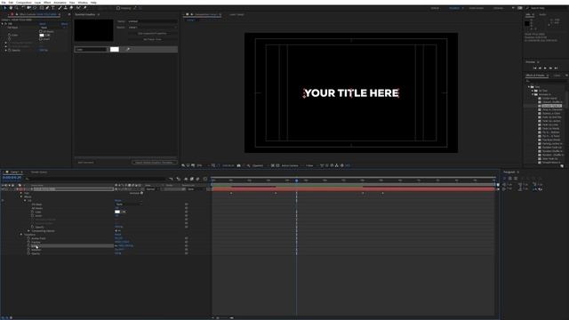Image resolution: width=569 pixels, height=320 pixels.
Task: Open the Master dropdown in Essential Graphics
Action: [152, 28]
